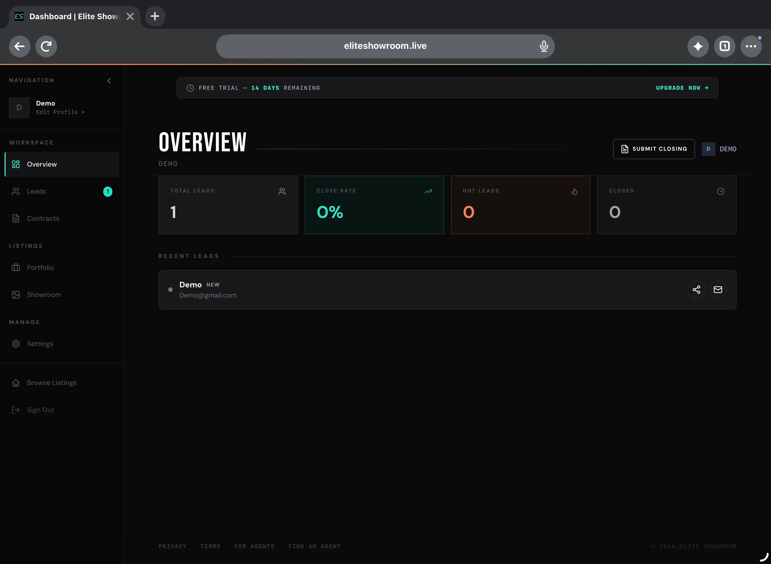The height and width of the screenshot is (564, 771).
Task: Open the browser tab switcher showing 1
Action: pos(725,46)
